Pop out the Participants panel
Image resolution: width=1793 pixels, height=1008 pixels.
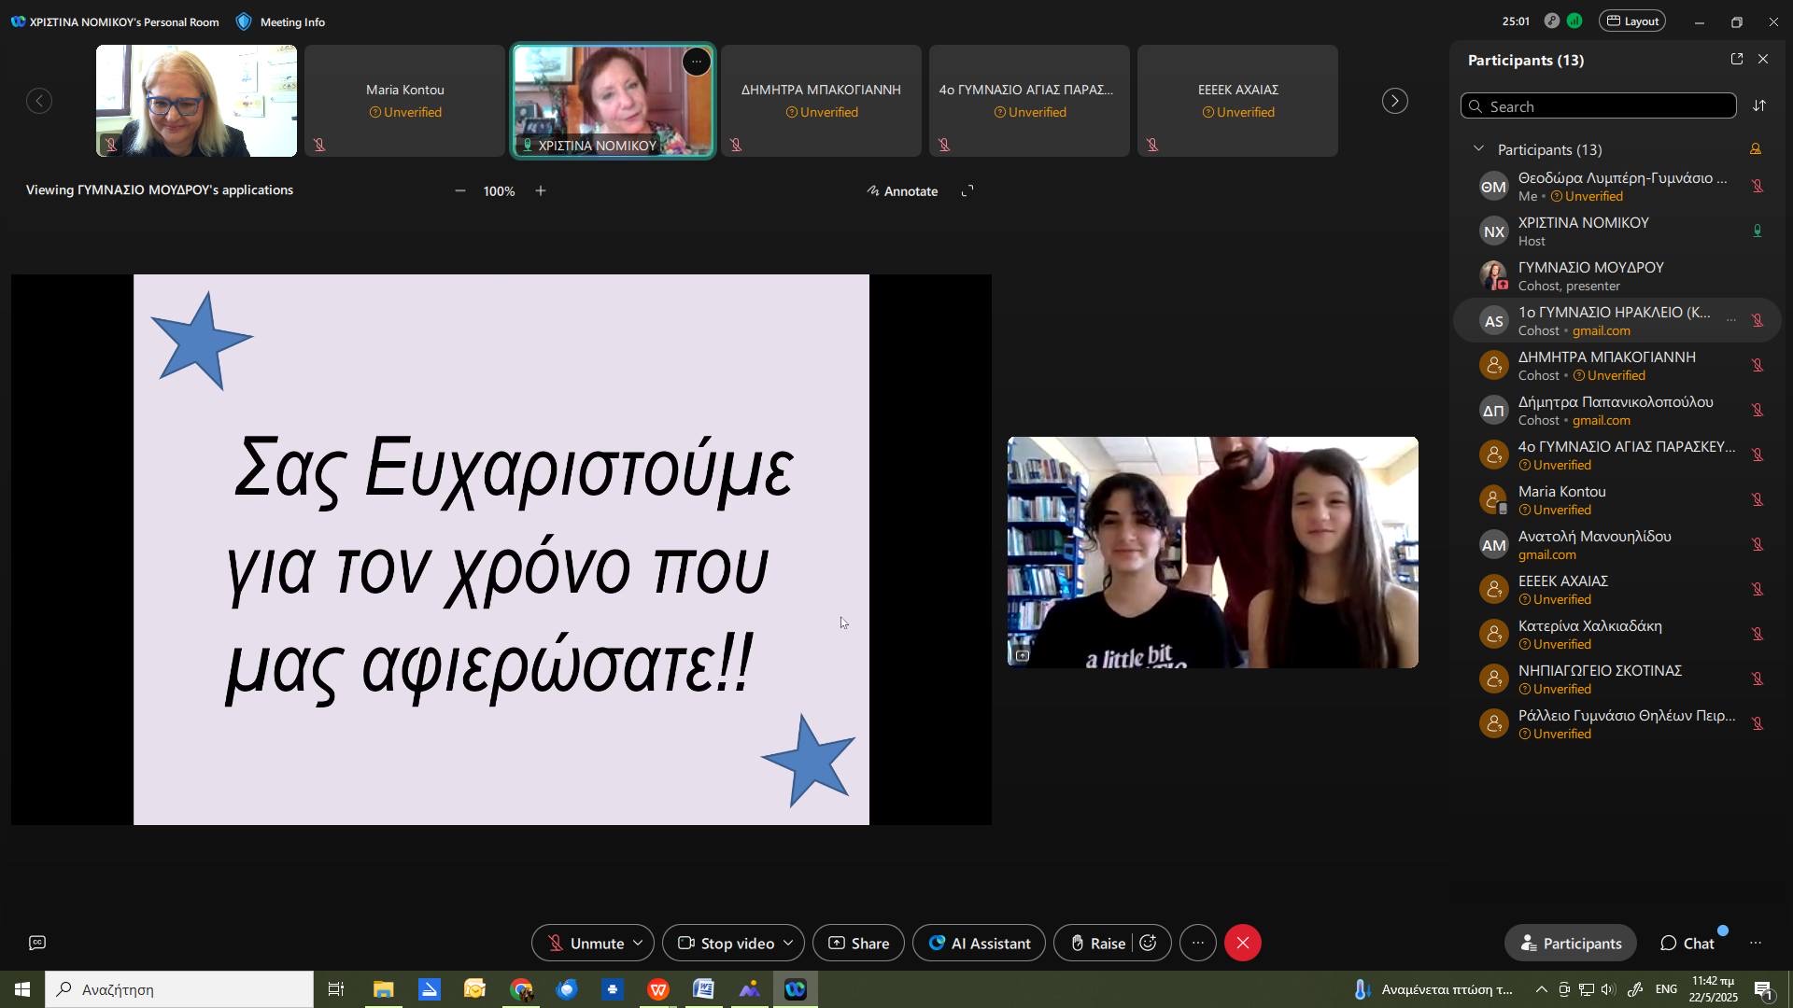(1737, 60)
